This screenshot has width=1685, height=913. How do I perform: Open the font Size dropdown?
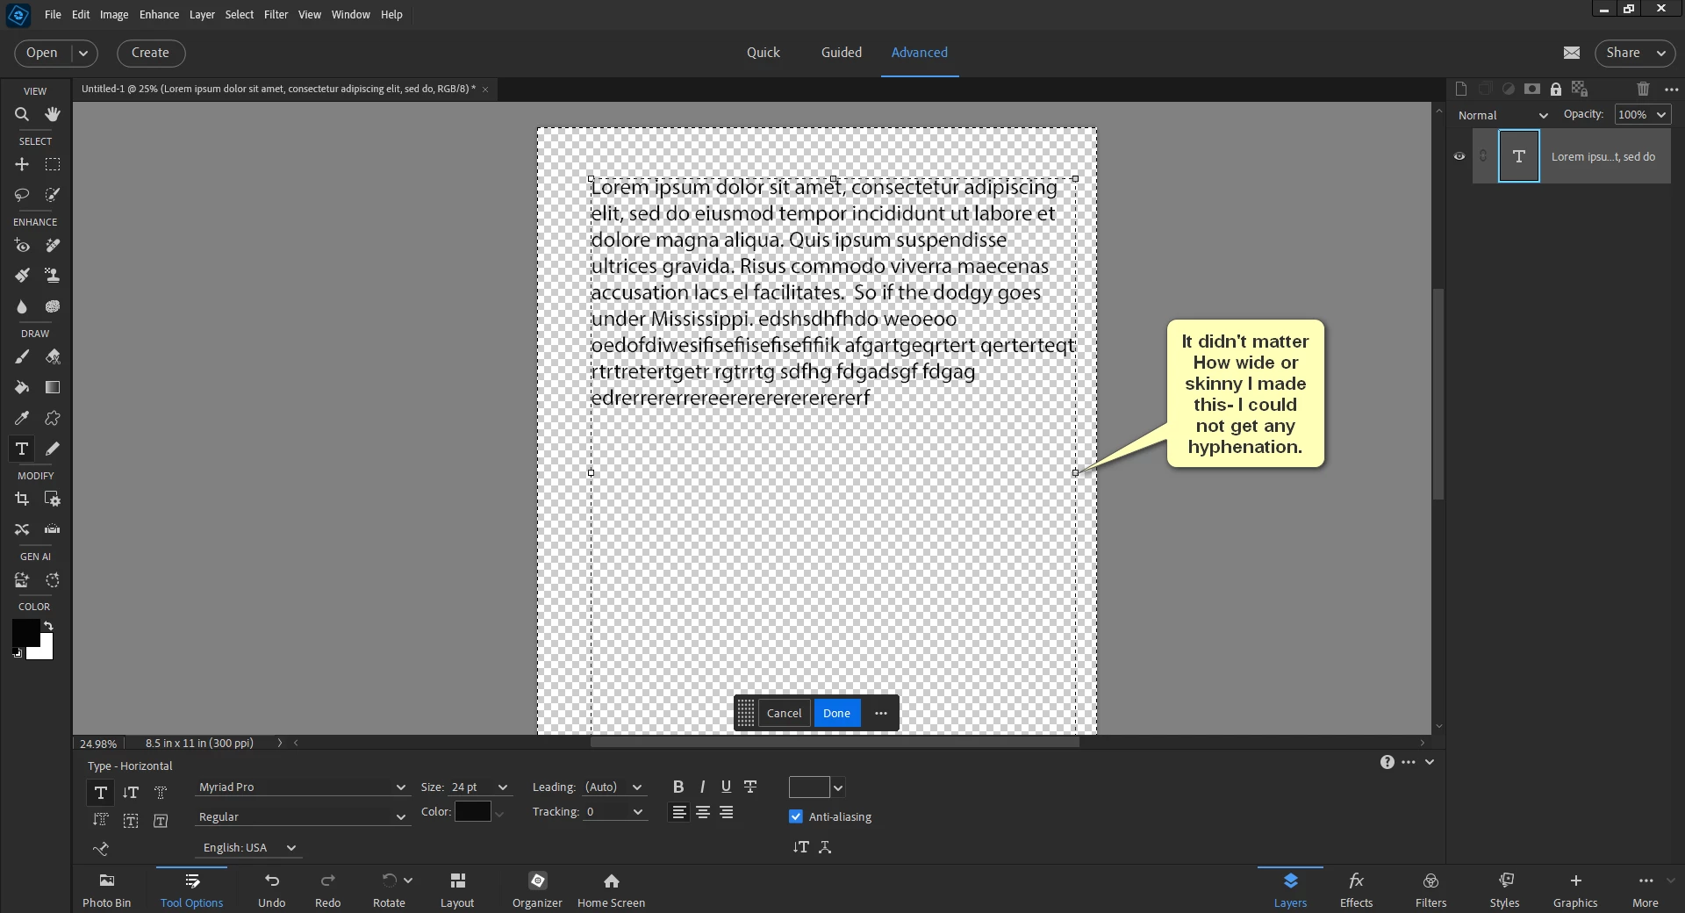click(479, 787)
